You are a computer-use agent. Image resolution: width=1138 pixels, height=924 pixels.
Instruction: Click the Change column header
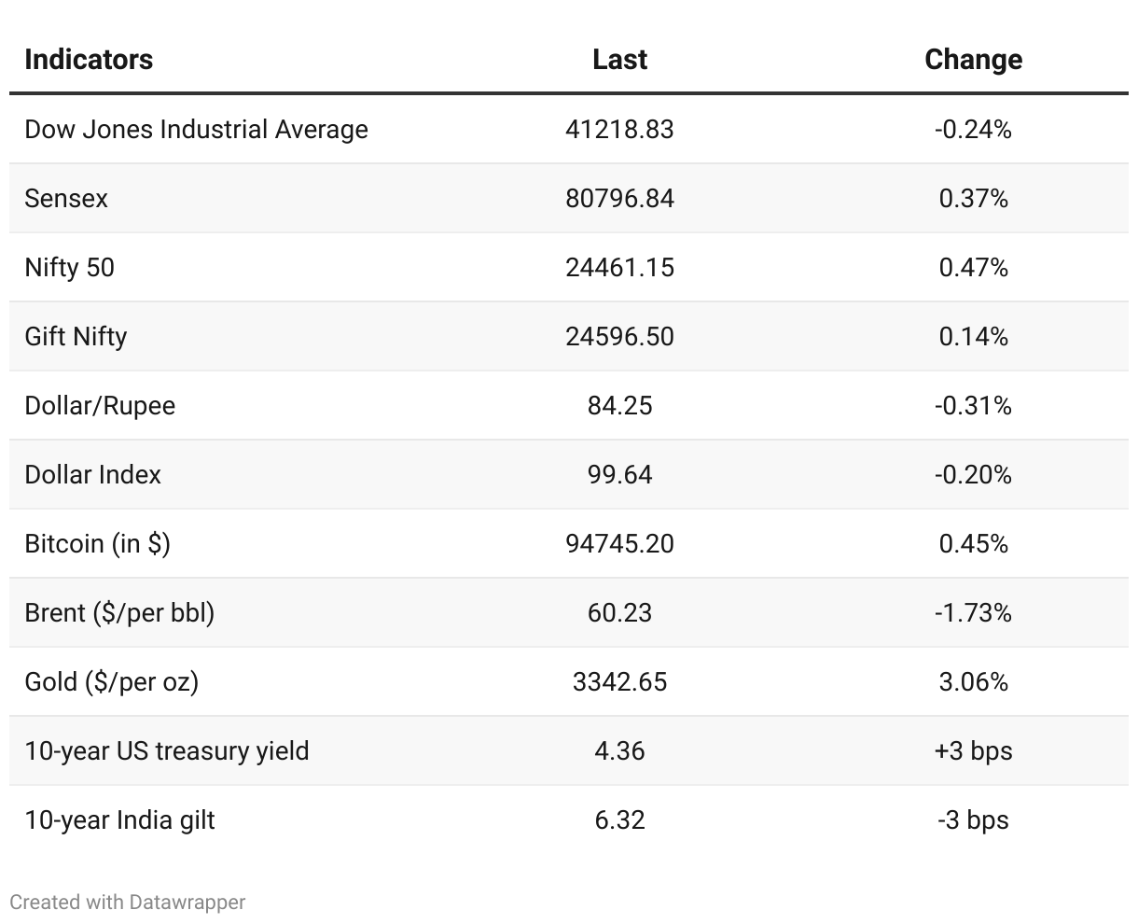[x=973, y=60]
